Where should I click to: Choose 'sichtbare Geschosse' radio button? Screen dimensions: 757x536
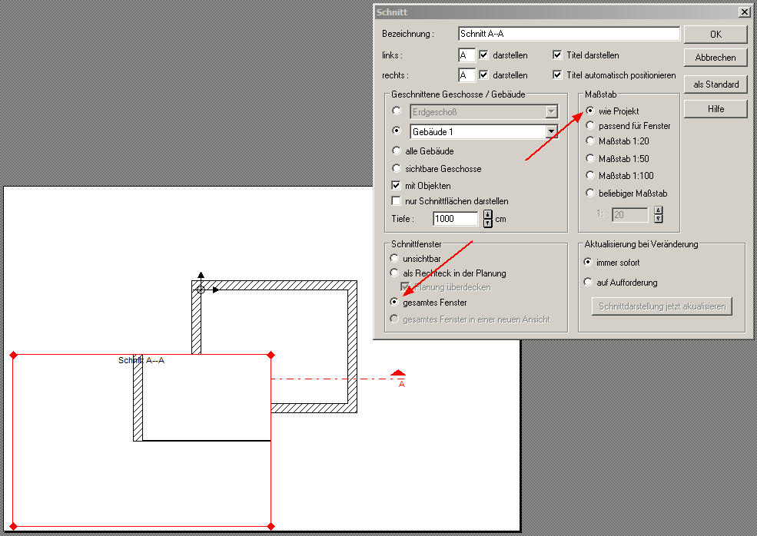(x=397, y=168)
